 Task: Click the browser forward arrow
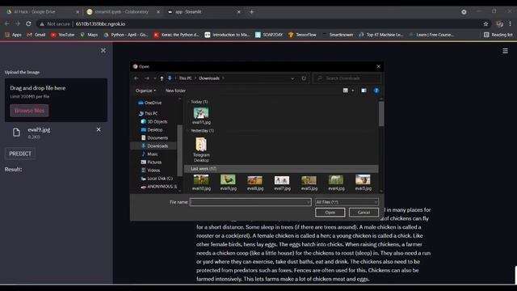18,23
